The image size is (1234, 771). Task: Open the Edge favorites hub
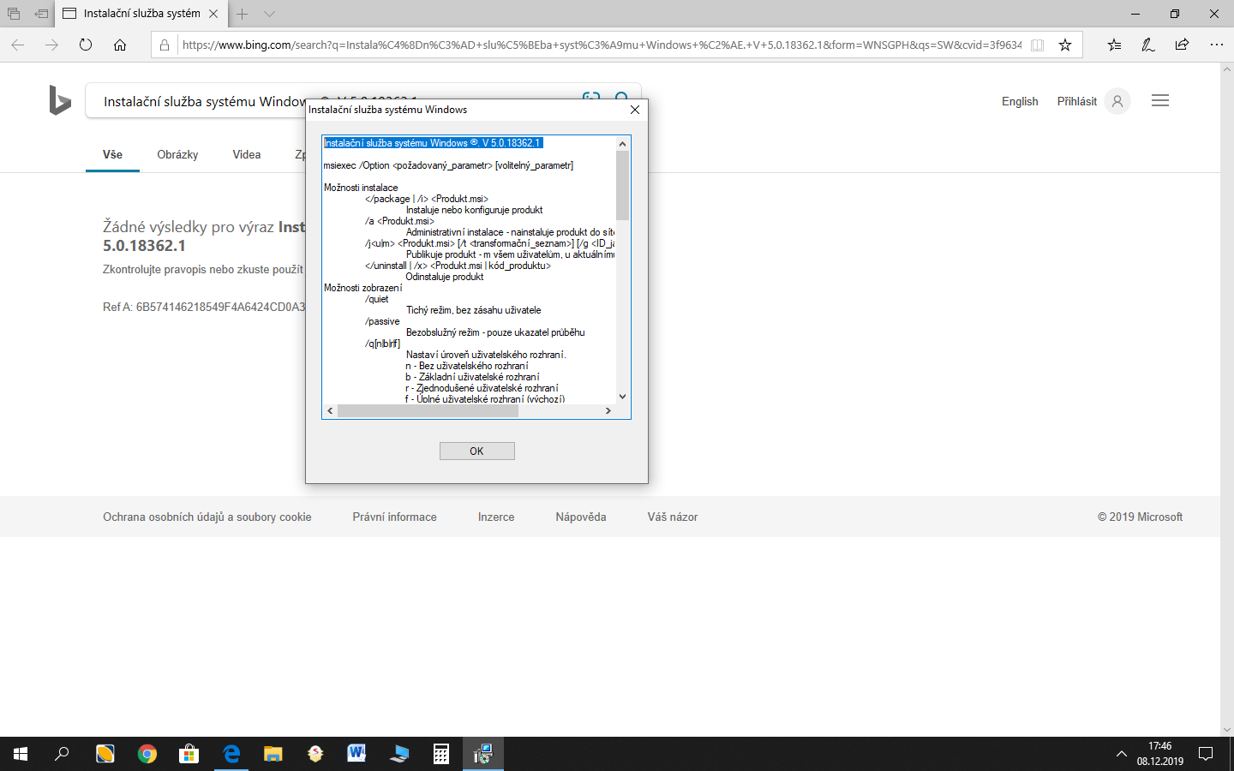click(1114, 45)
